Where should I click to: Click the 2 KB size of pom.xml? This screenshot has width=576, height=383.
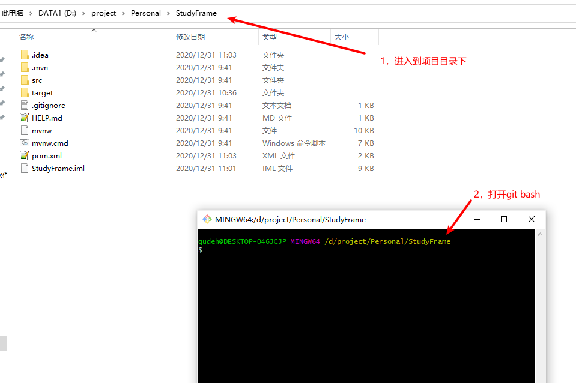point(366,155)
